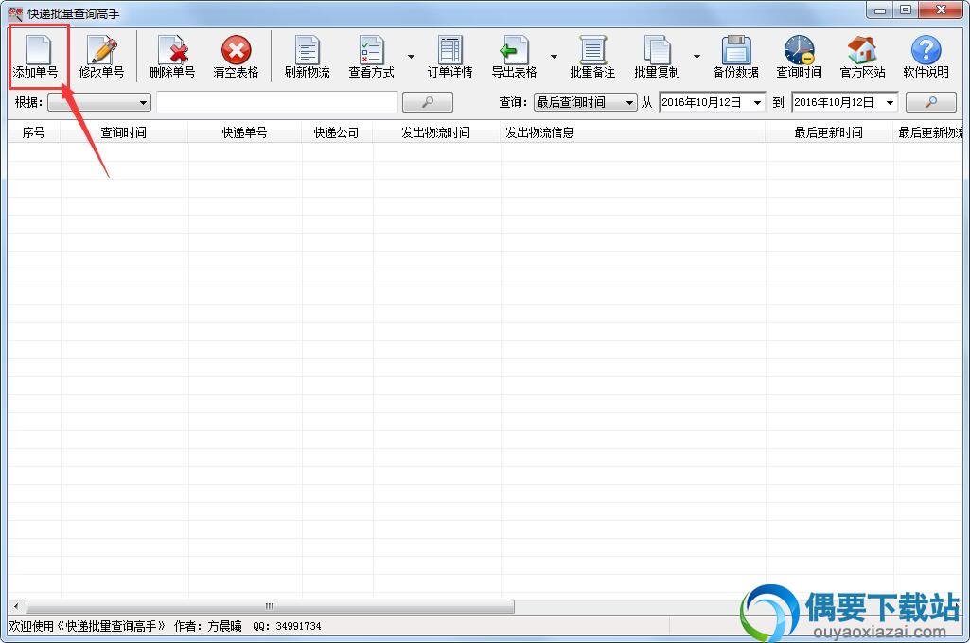Screen dimensions: 970x643
Task: Sort by the 快递公司 column header
Action: [337, 132]
